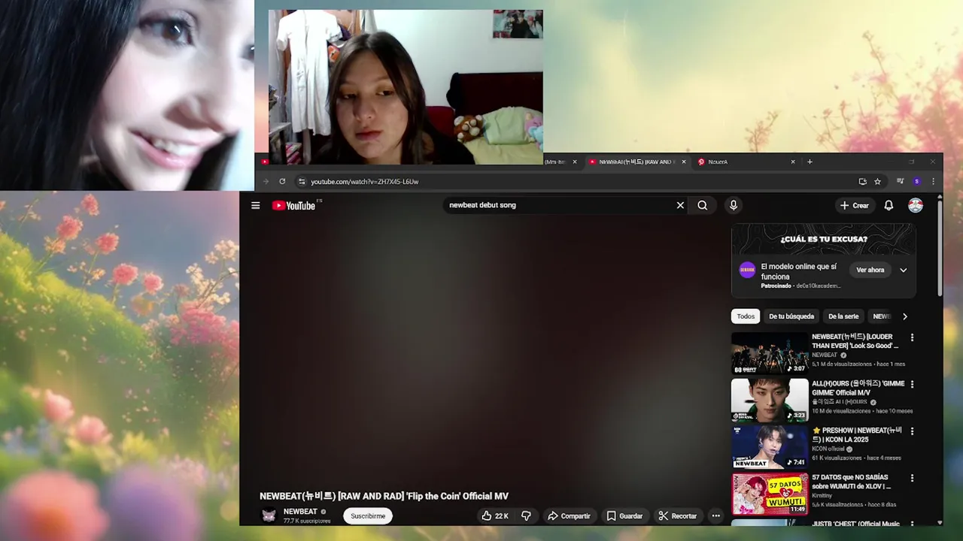
Task: Select 'De tu búsqueda' filter chip
Action: click(791, 316)
